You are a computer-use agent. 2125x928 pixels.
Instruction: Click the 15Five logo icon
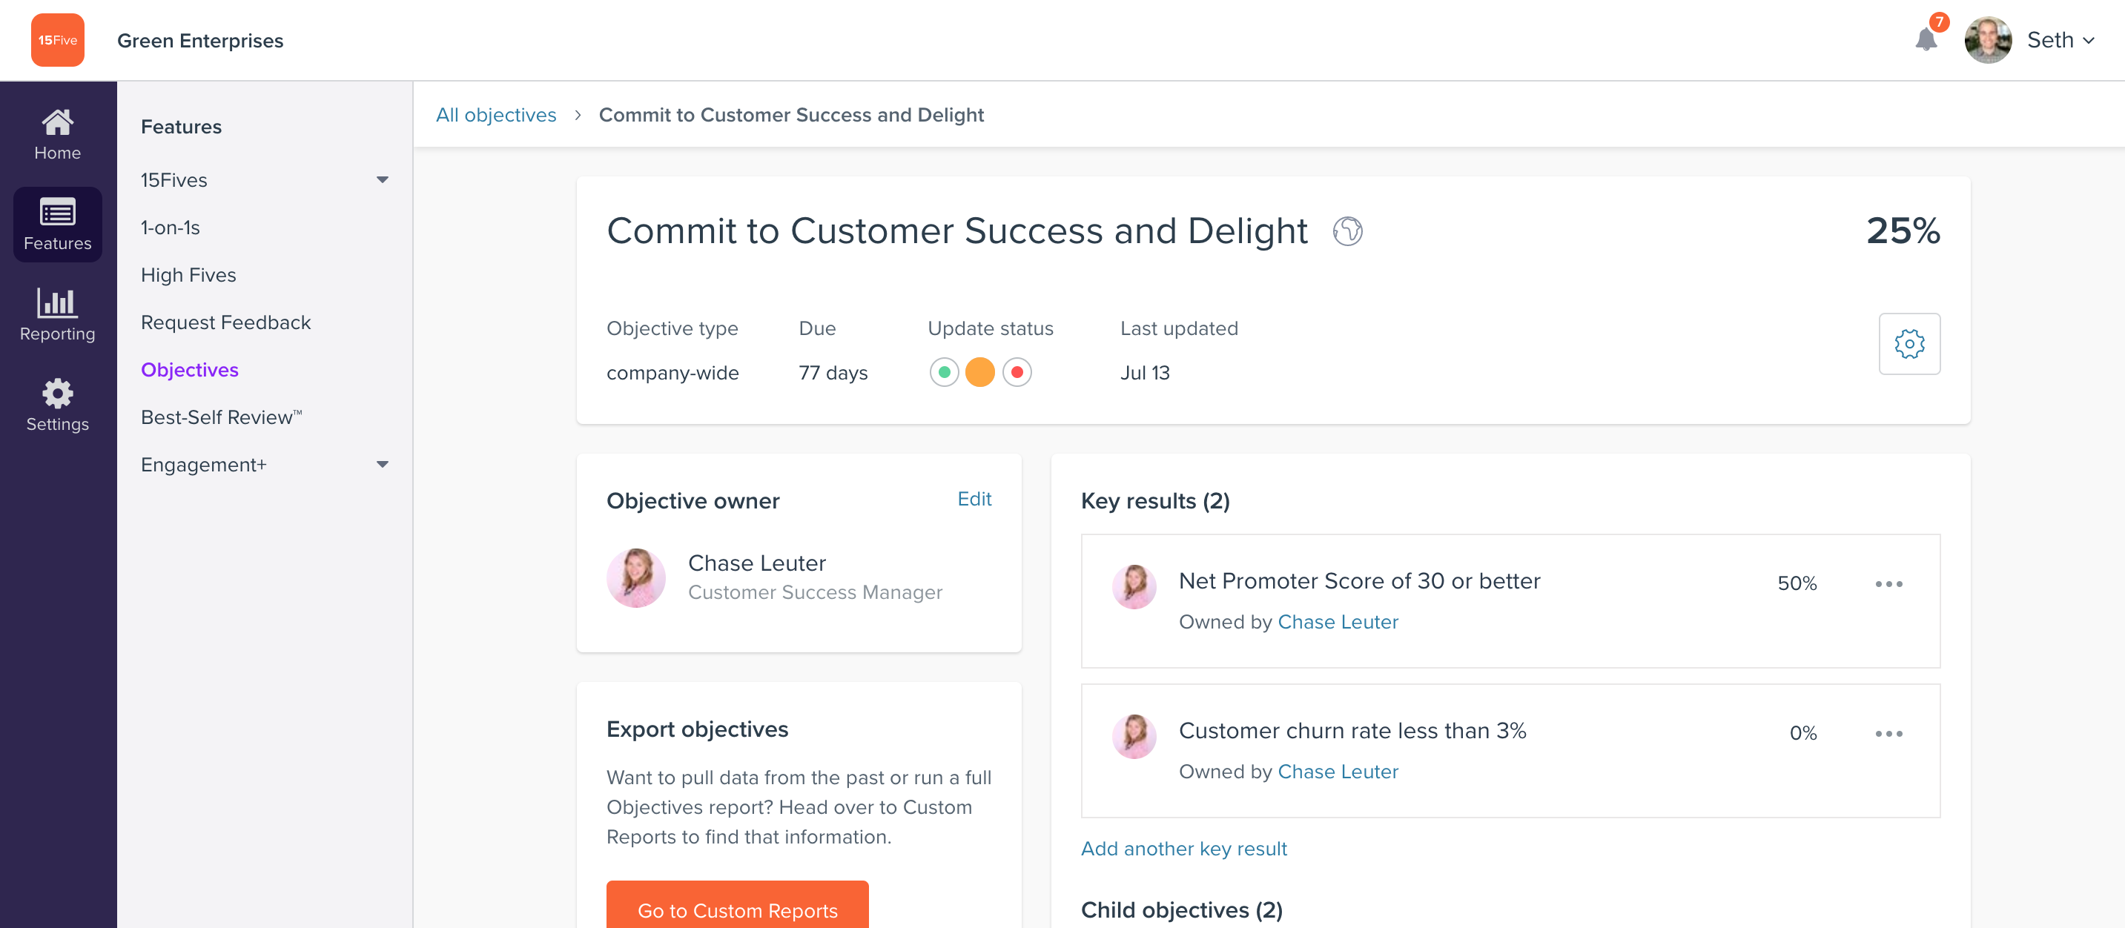(57, 39)
